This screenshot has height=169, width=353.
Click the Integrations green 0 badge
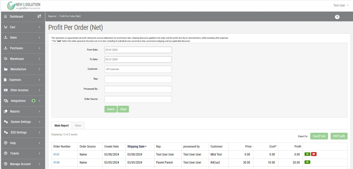pos(33,101)
